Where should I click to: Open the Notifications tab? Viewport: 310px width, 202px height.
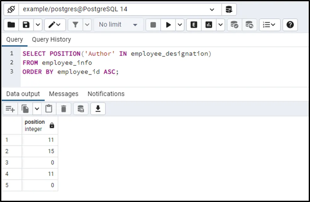click(x=106, y=94)
